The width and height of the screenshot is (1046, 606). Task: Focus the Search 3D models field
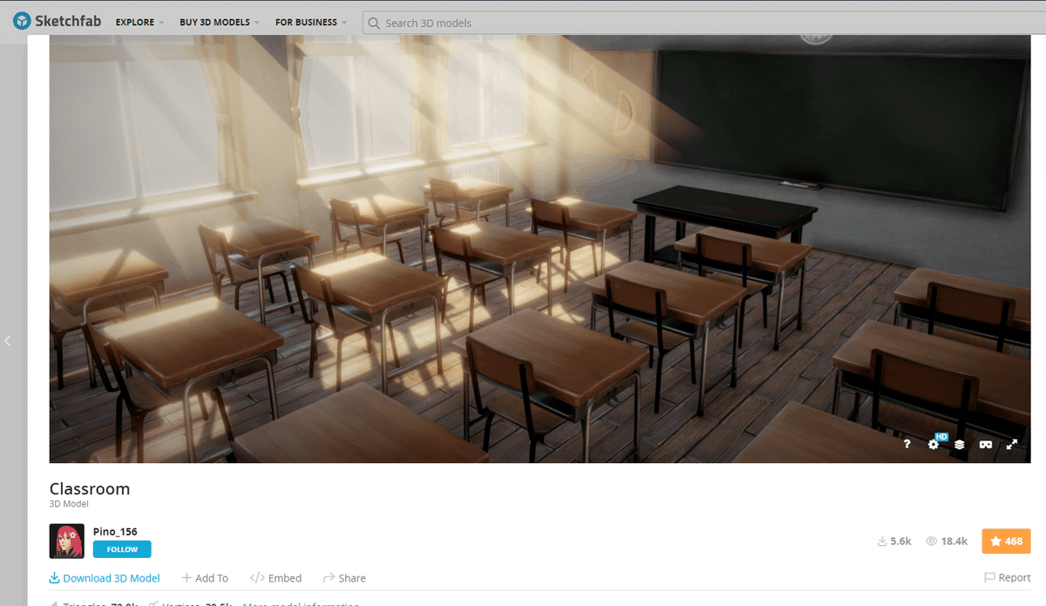tap(703, 23)
